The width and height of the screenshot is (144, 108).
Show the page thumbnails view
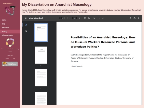26,25
